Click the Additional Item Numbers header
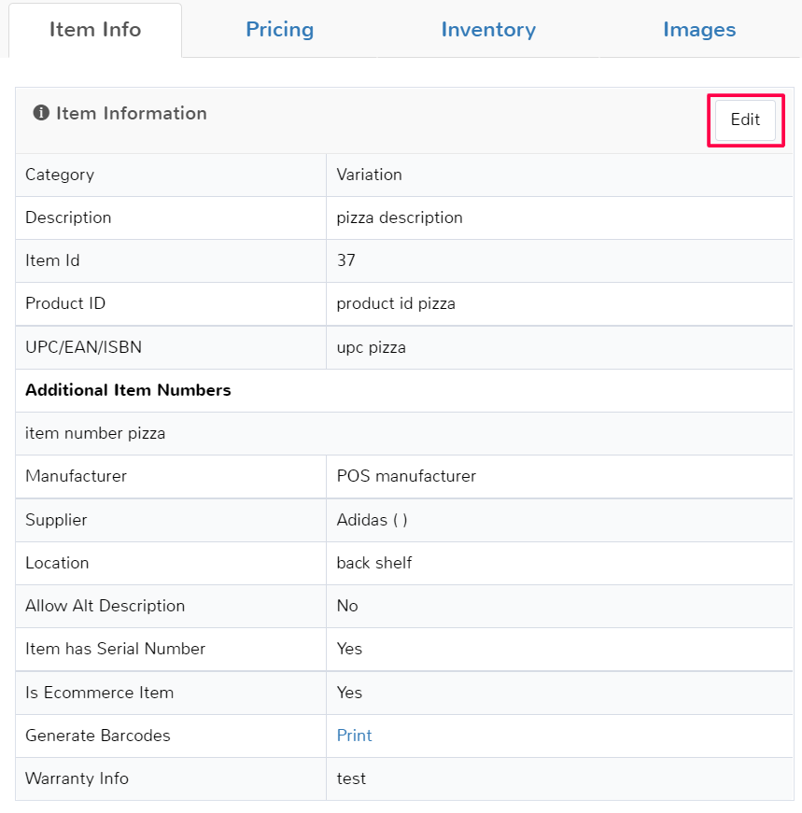 (128, 390)
